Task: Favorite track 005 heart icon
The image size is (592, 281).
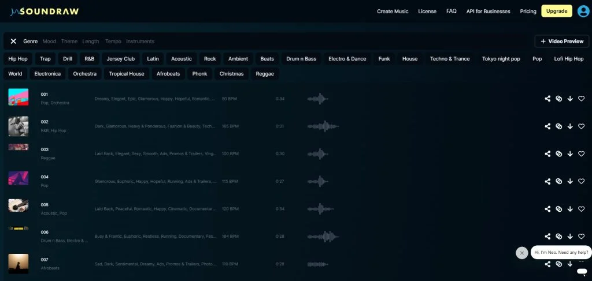Action: click(582, 209)
